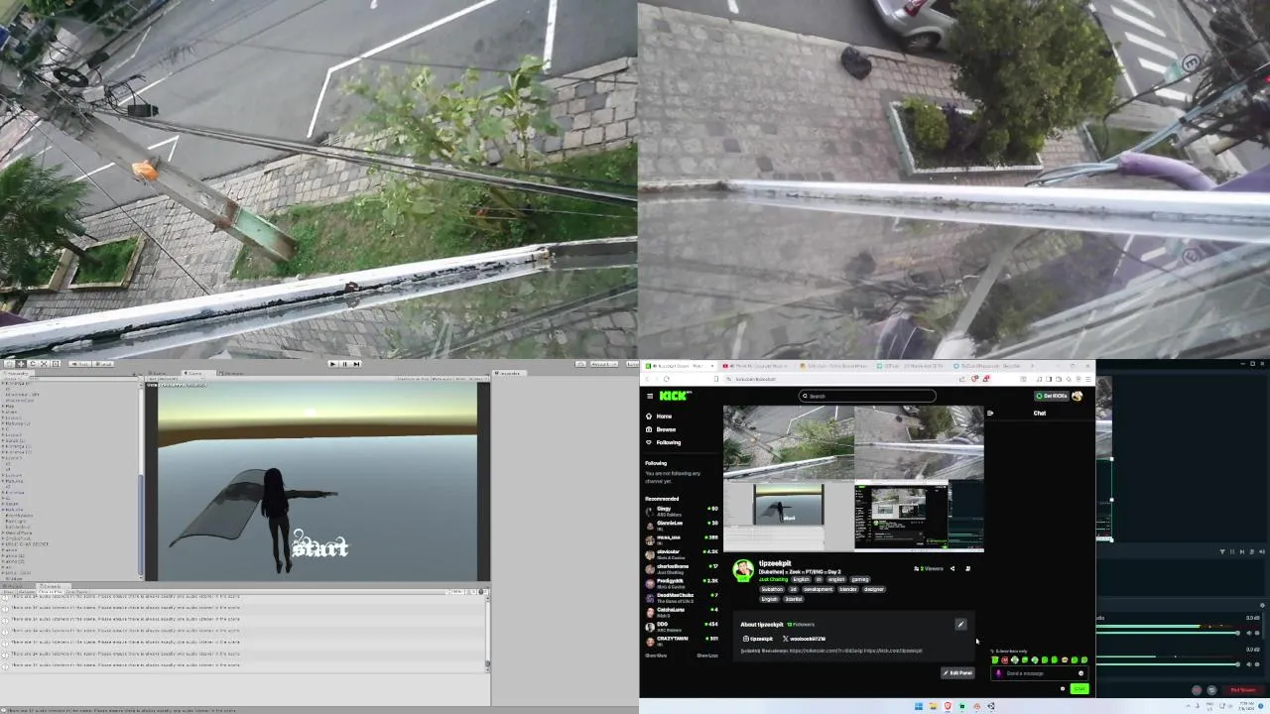Select the Scale tool in Unity toolbar

[x=44, y=364]
